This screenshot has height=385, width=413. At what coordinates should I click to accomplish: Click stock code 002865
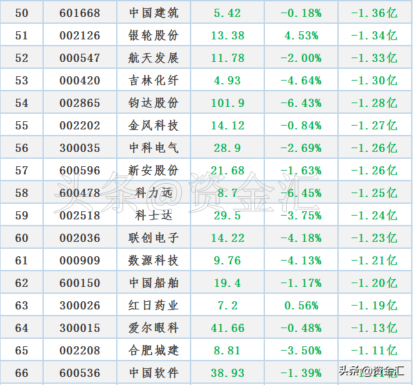point(80,102)
